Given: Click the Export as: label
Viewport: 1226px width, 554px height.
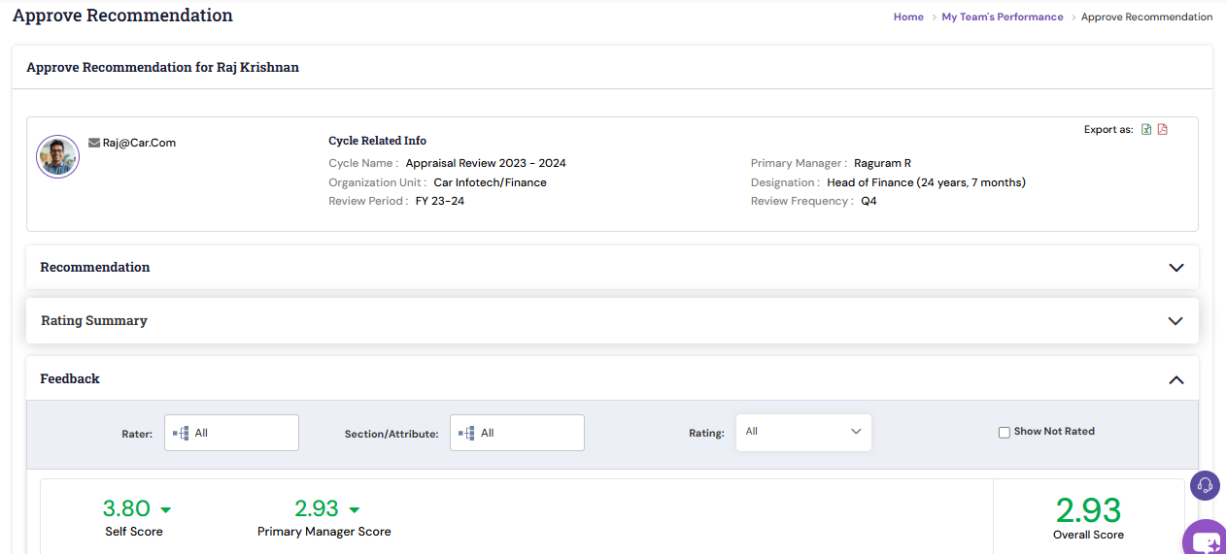Looking at the screenshot, I should 1108,129.
